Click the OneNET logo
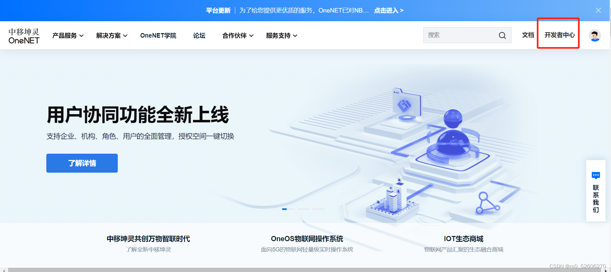The height and width of the screenshot is (272, 611). [x=24, y=36]
